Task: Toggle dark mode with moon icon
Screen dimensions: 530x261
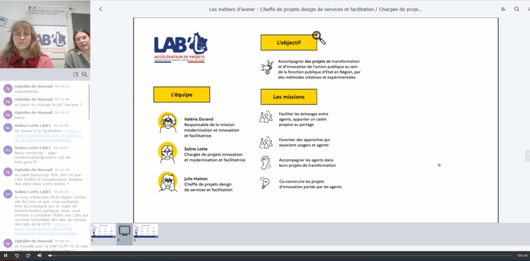Action: 503,9
